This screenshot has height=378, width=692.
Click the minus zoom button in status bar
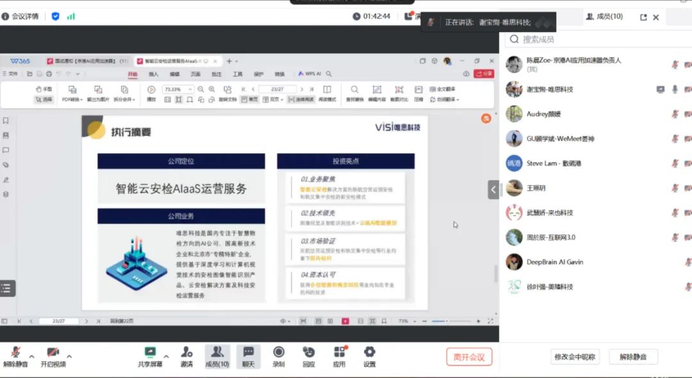(x=425, y=321)
